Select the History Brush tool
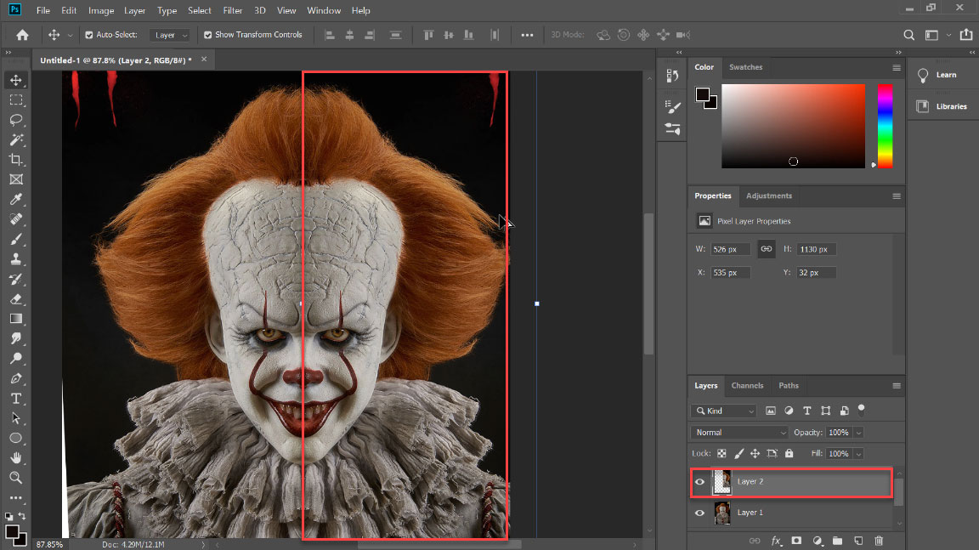Image resolution: width=979 pixels, height=550 pixels. pyautogui.click(x=16, y=279)
